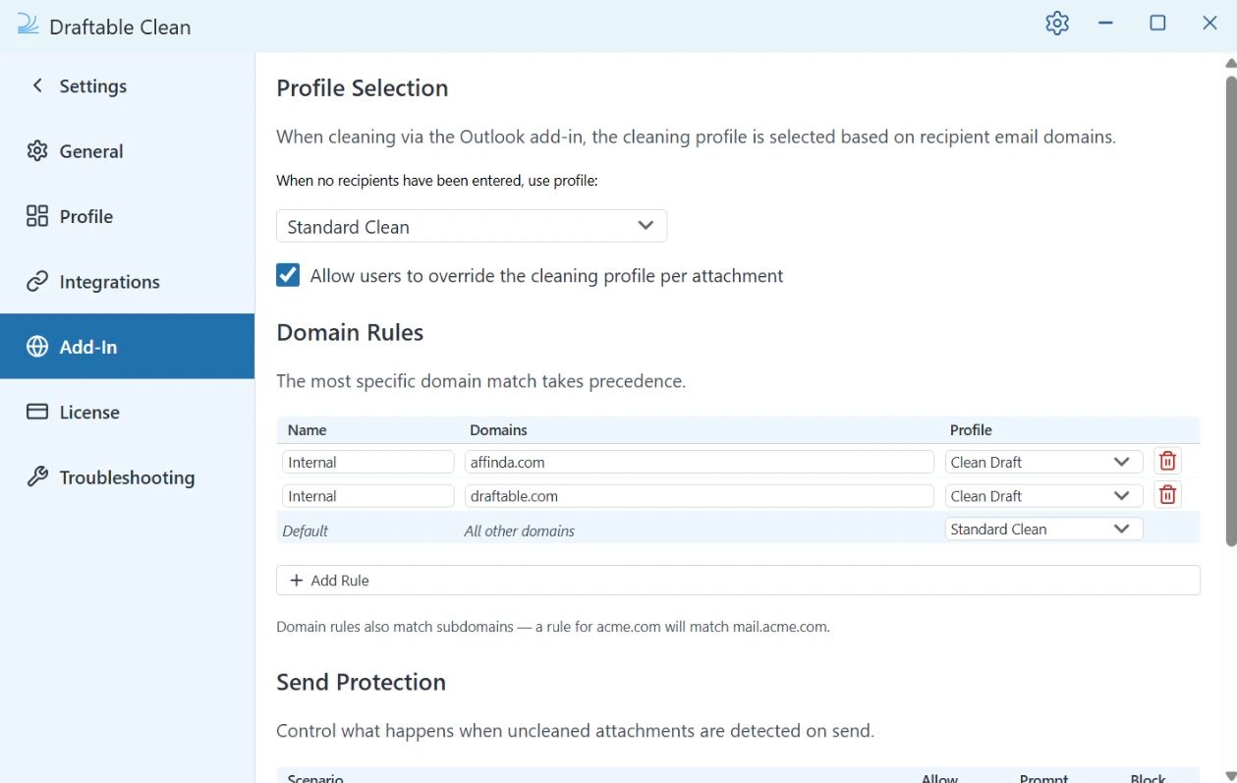Click the Default rule name text

[306, 531]
